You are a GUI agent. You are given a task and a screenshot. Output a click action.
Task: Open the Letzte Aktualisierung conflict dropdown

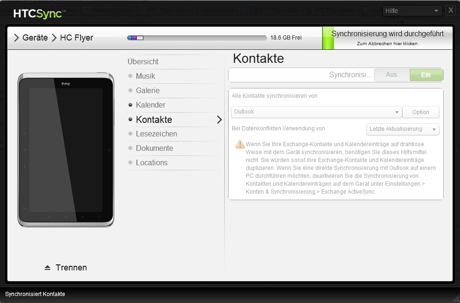click(x=403, y=129)
